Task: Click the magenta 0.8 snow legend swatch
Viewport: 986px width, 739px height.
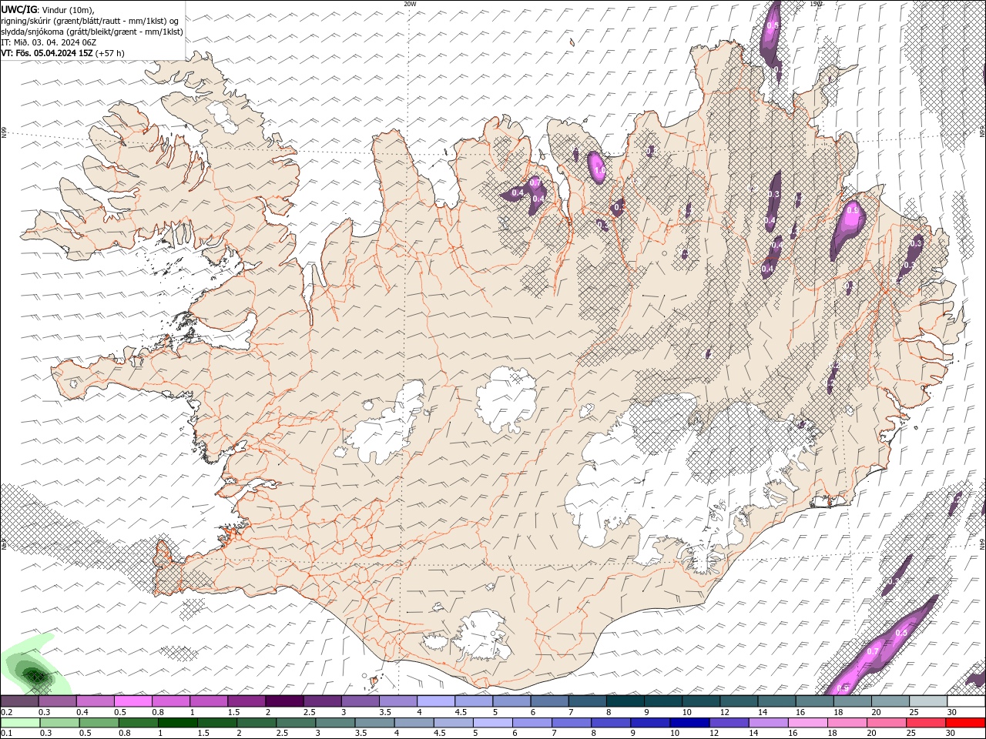Action: pos(170,701)
